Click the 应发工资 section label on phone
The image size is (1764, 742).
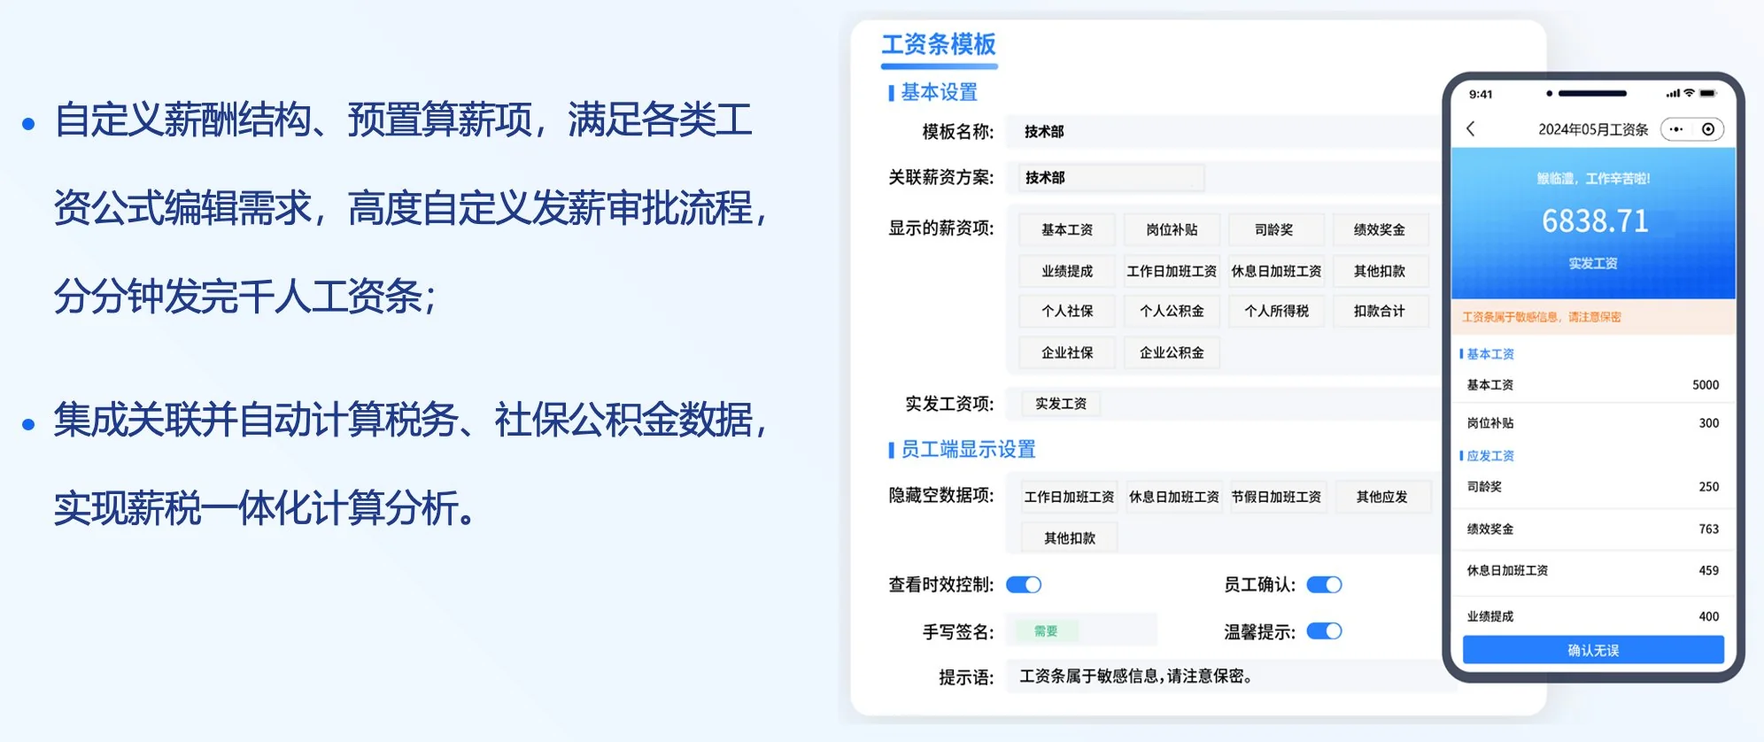(x=1490, y=456)
